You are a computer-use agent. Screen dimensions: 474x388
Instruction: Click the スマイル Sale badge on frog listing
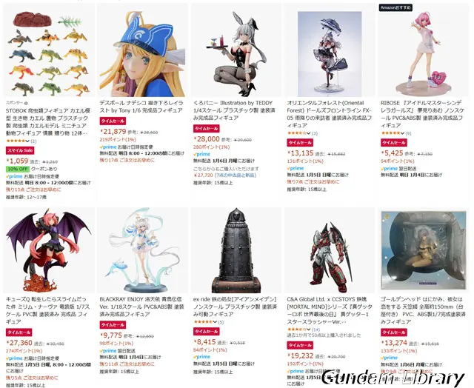click(x=20, y=150)
